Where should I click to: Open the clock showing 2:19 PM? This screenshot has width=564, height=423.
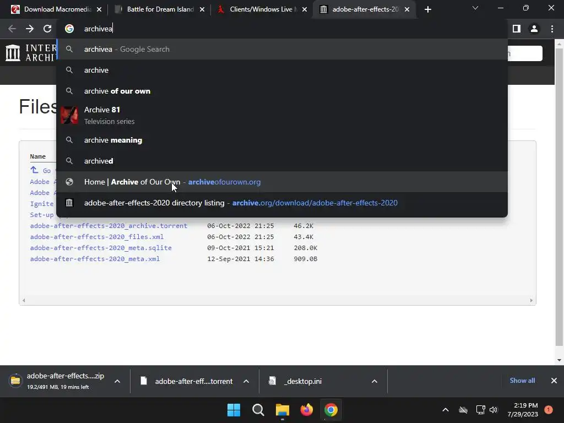pyautogui.click(x=523, y=410)
